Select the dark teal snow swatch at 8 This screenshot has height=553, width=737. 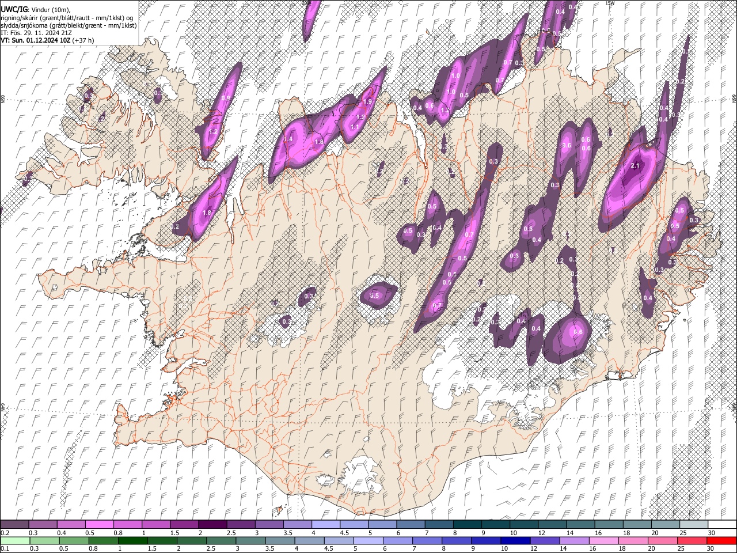click(467, 525)
